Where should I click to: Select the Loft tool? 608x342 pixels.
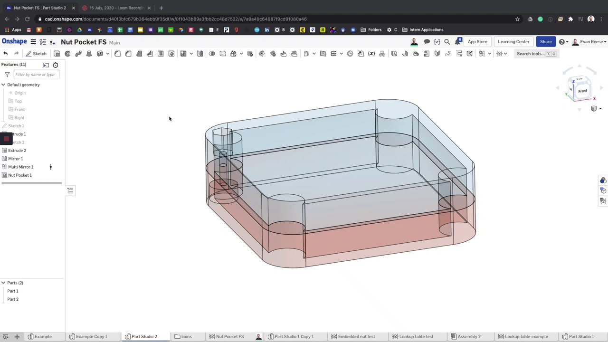point(89,54)
